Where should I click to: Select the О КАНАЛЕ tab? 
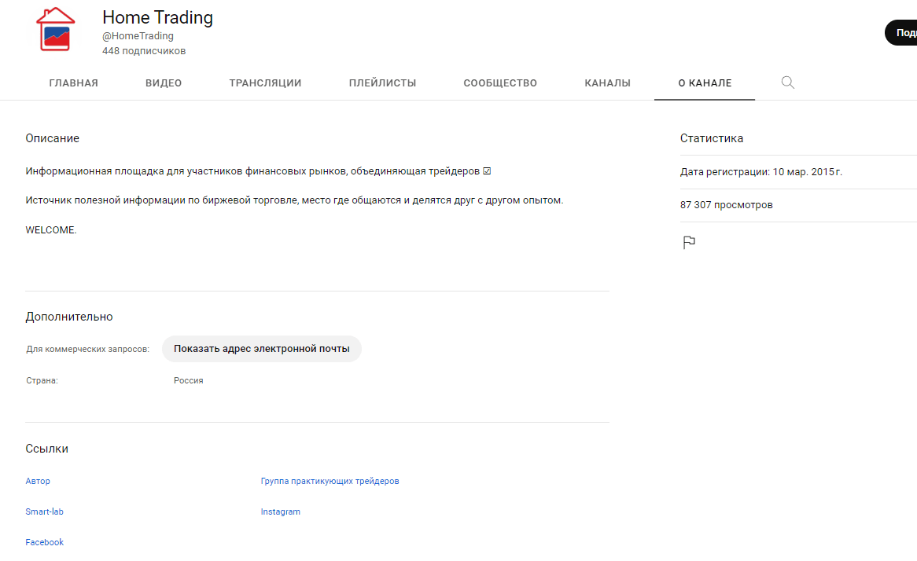(x=705, y=83)
